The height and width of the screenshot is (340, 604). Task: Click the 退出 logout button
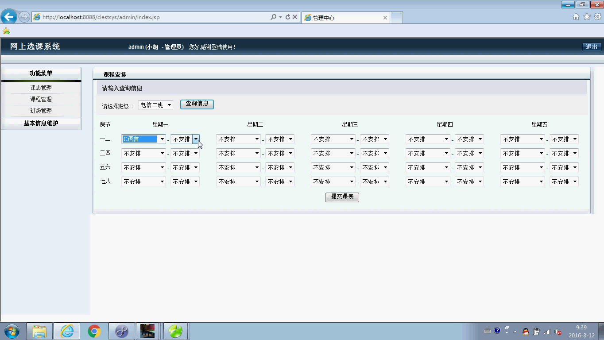point(592,46)
